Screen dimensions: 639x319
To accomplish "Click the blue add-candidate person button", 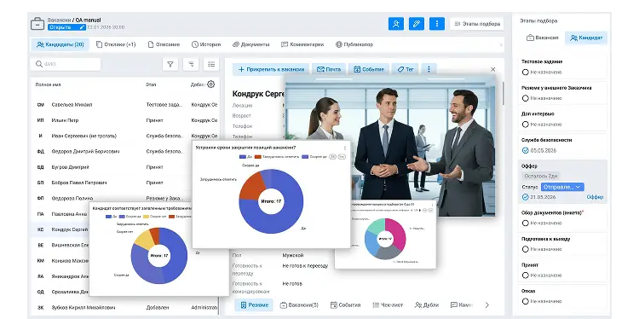I will click(395, 24).
